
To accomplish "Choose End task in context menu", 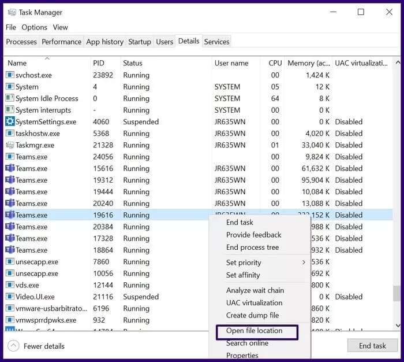I will coord(240,222).
